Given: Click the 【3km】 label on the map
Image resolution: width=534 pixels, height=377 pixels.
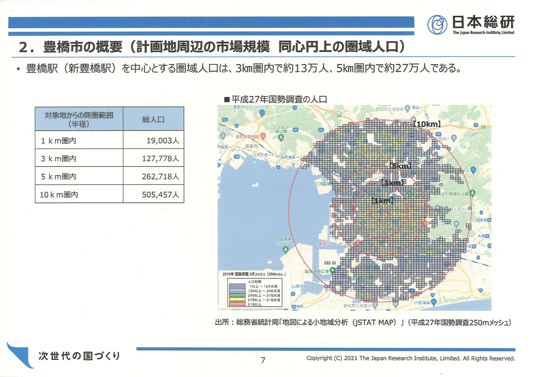Looking at the screenshot, I should pos(392,183).
